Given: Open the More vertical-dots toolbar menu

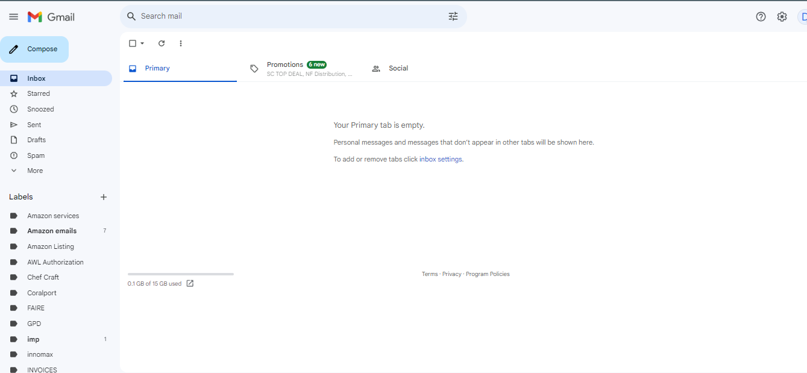Looking at the screenshot, I should point(180,43).
